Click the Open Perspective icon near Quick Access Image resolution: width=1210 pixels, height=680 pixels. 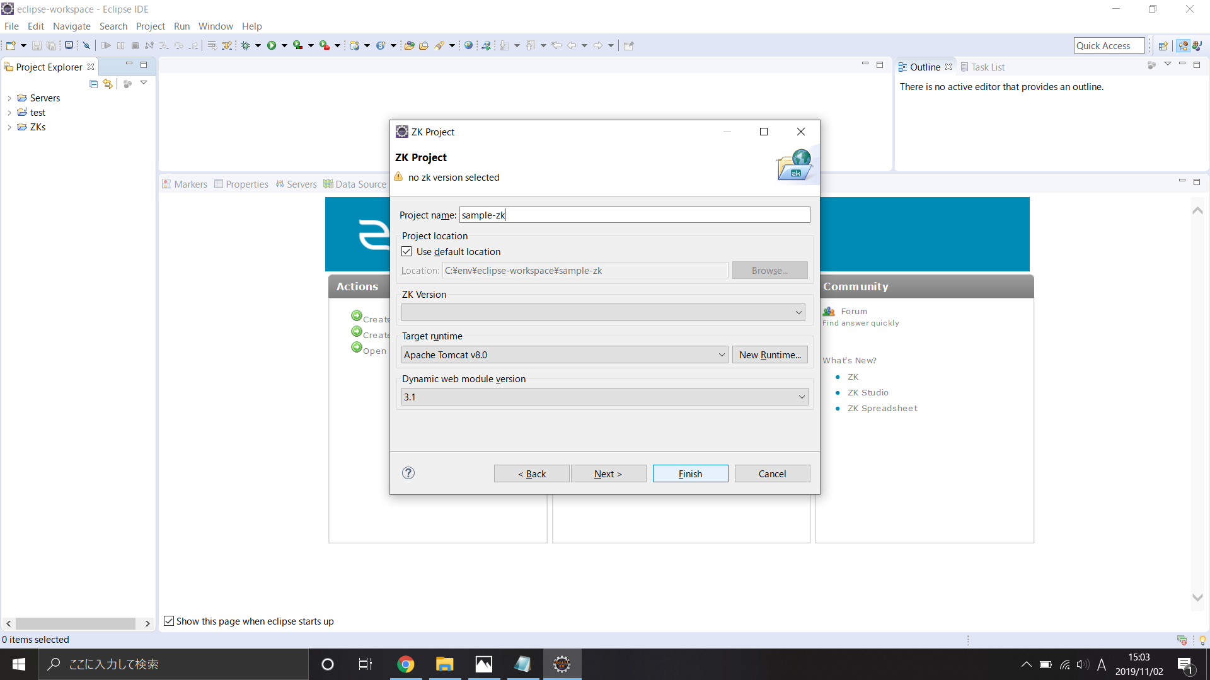coord(1163,45)
